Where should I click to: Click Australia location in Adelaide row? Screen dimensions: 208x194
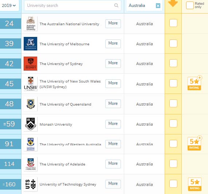[x=145, y=164]
